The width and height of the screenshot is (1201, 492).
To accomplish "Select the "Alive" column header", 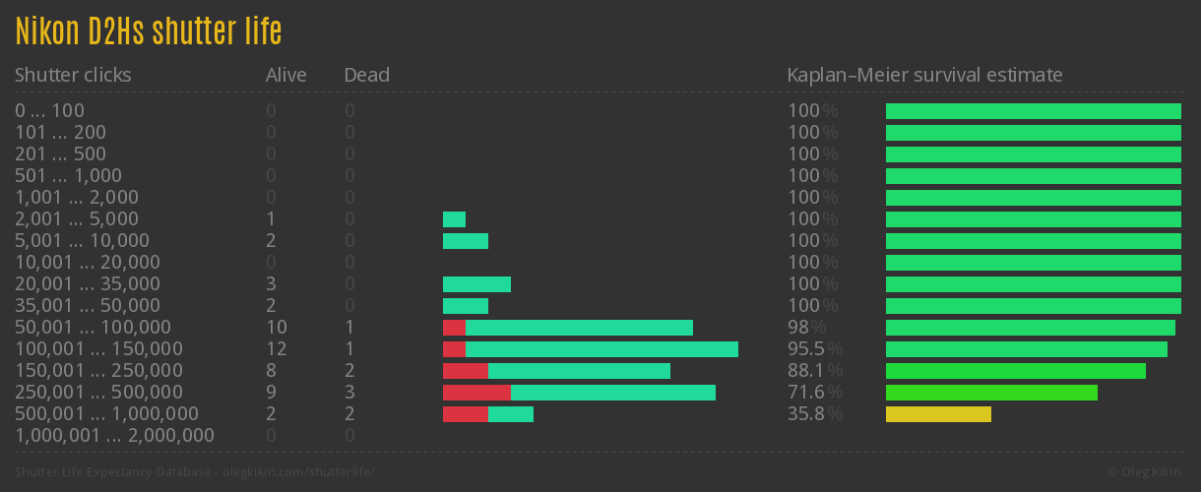I will [285, 75].
